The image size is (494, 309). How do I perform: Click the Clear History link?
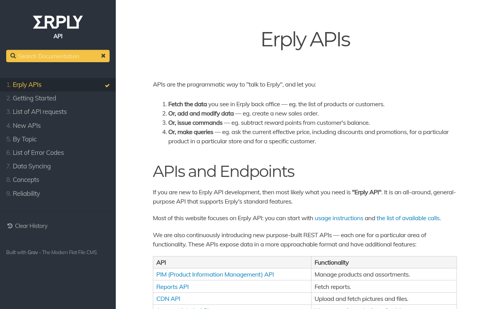[x=27, y=226]
